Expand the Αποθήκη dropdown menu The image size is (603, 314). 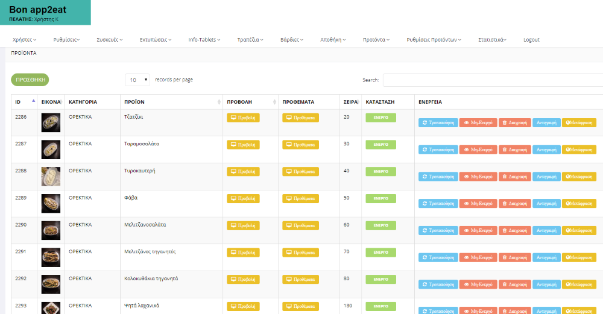pos(333,40)
